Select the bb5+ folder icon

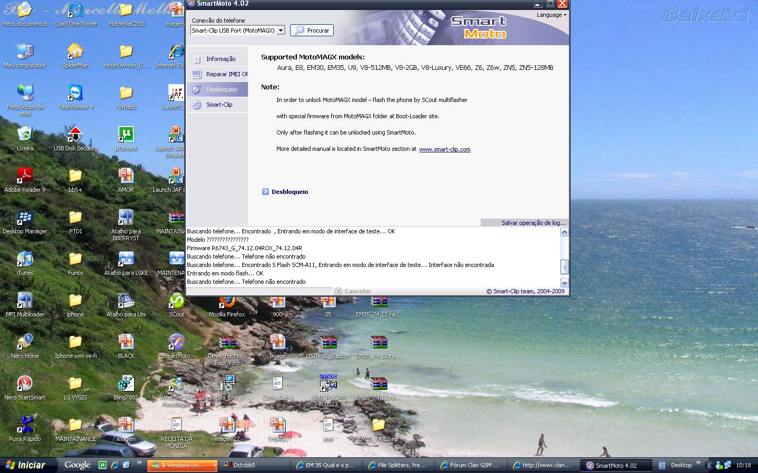pyautogui.click(x=75, y=181)
